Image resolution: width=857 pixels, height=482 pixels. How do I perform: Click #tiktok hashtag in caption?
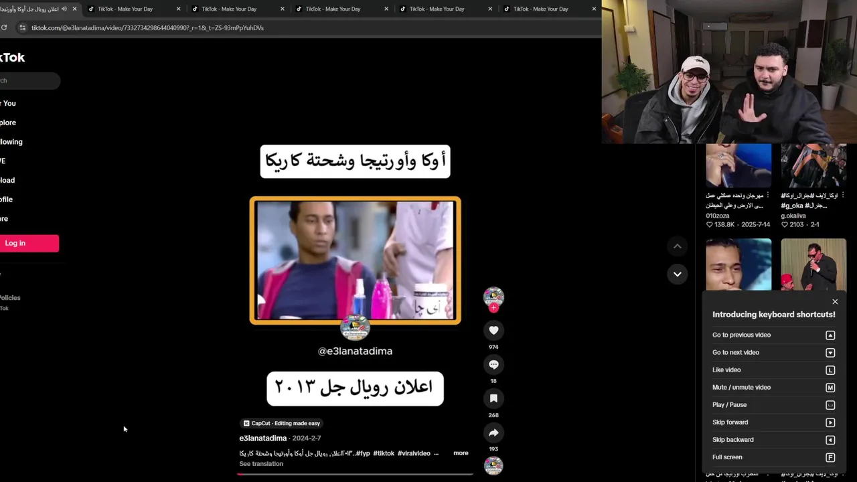384,453
